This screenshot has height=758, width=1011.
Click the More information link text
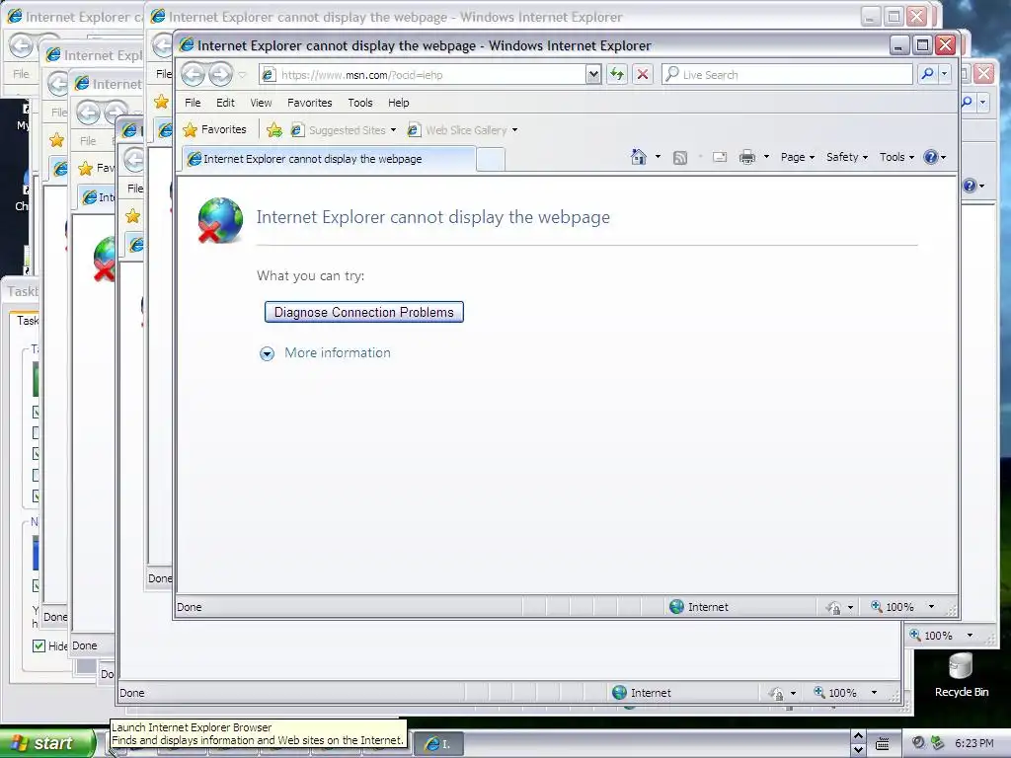pyautogui.click(x=338, y=352)
